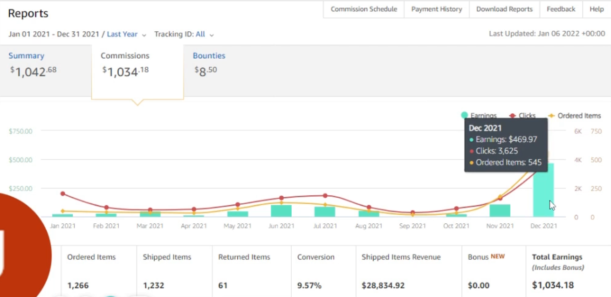Click the $750.00 earnings axis label
This screenshot has height=297, width=611.
pos(21,131)
